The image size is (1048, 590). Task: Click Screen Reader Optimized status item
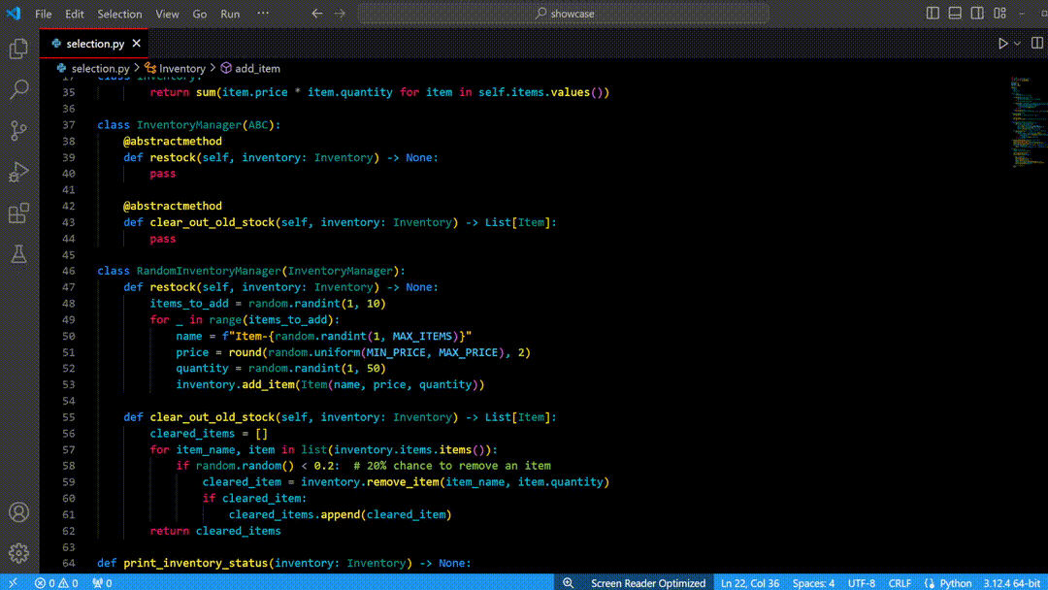pos(647,582)
